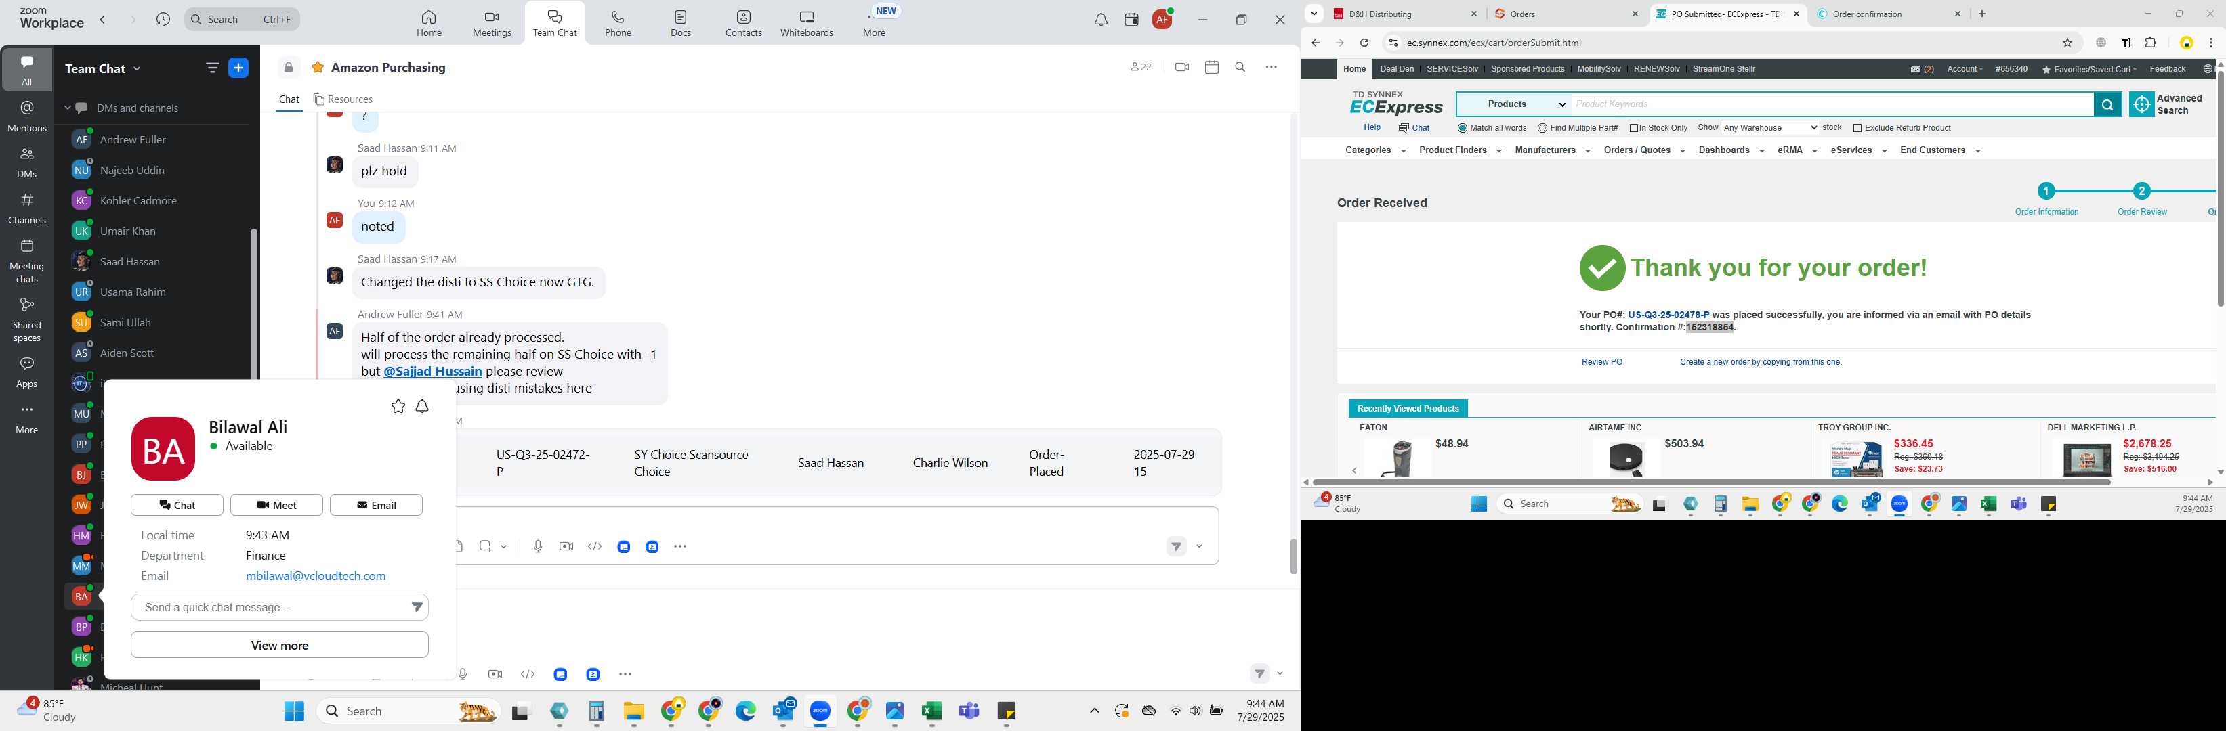The width and height of the screenshot is (2226, 731).
Task: Schedule meeting via channel header calendar icon
Action: click(x=1211, y=67)
